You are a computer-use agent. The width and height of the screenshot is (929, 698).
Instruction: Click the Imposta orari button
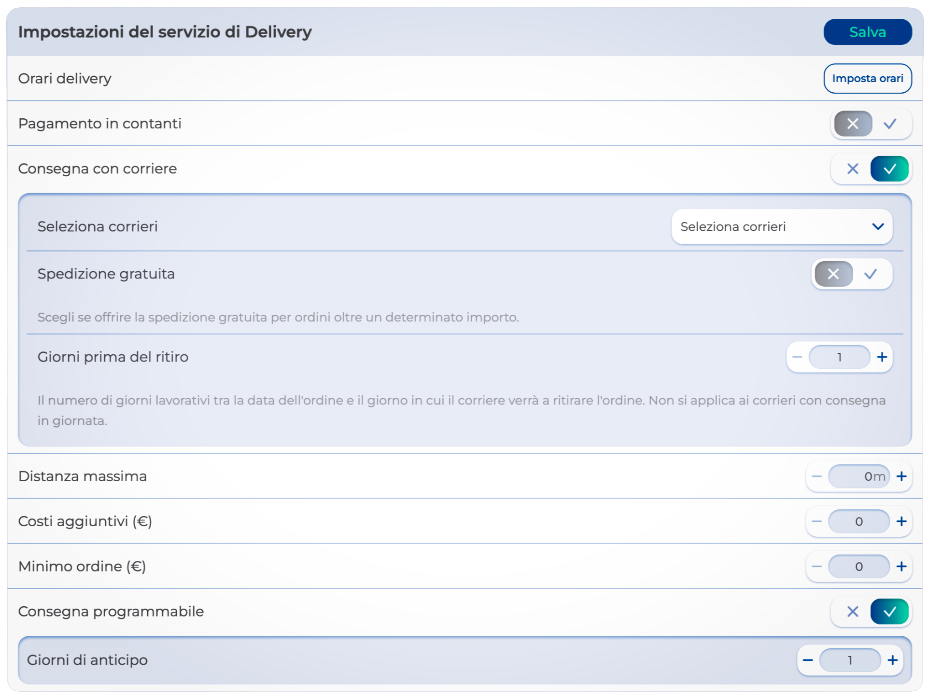867,78
